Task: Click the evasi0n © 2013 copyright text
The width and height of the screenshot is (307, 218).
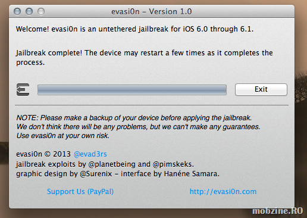Action: (x=43, y=154)
